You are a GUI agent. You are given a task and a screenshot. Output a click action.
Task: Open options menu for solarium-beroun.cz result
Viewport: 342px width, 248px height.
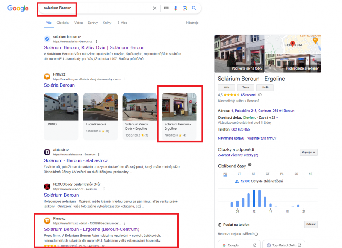point(96,41)
